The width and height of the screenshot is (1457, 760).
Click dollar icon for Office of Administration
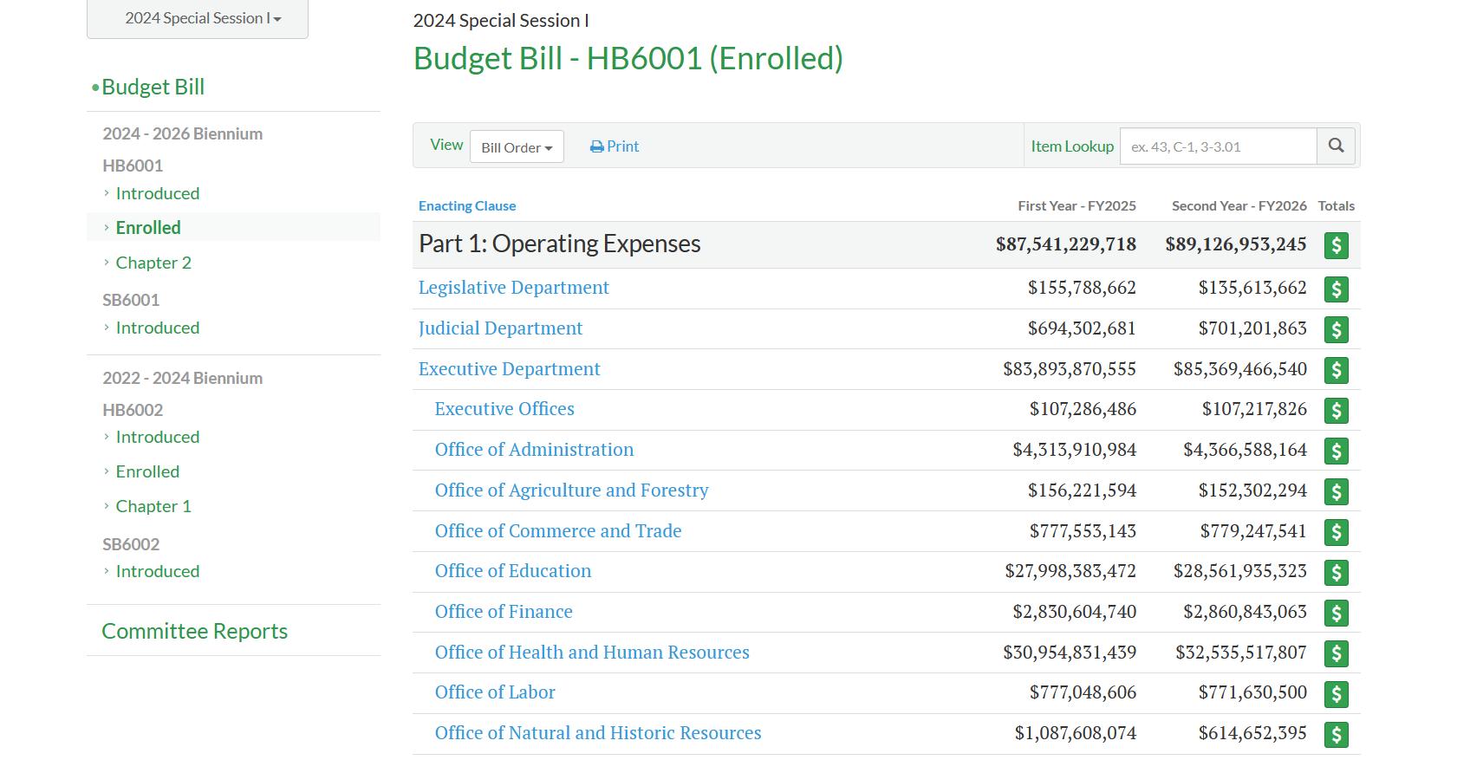coord(1336,451)
